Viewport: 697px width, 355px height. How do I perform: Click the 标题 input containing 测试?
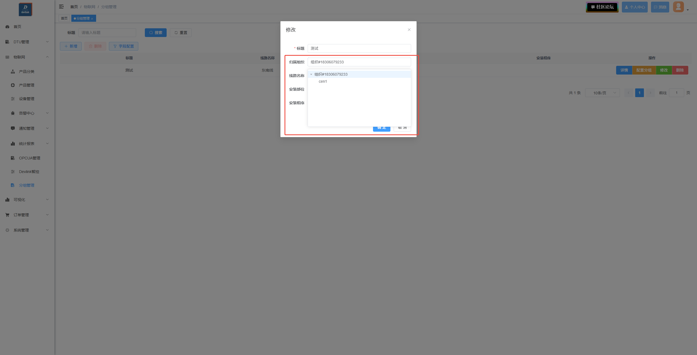[359, 48]
